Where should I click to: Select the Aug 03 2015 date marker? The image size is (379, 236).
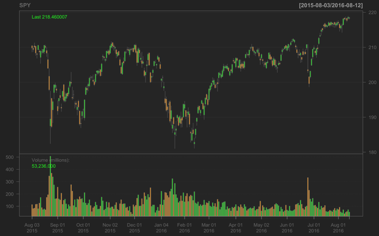click(32, 228)
